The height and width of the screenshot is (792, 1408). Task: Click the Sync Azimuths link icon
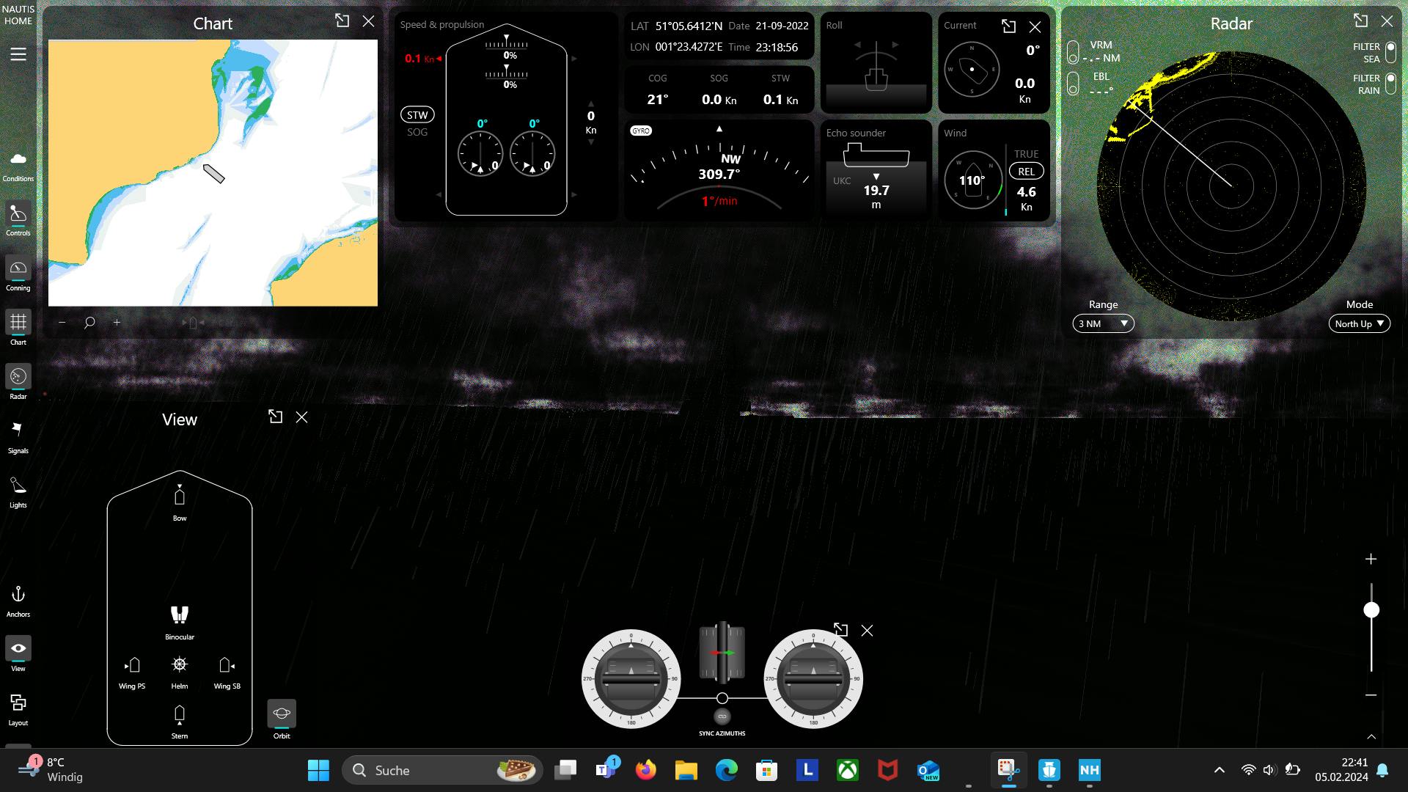722,716
